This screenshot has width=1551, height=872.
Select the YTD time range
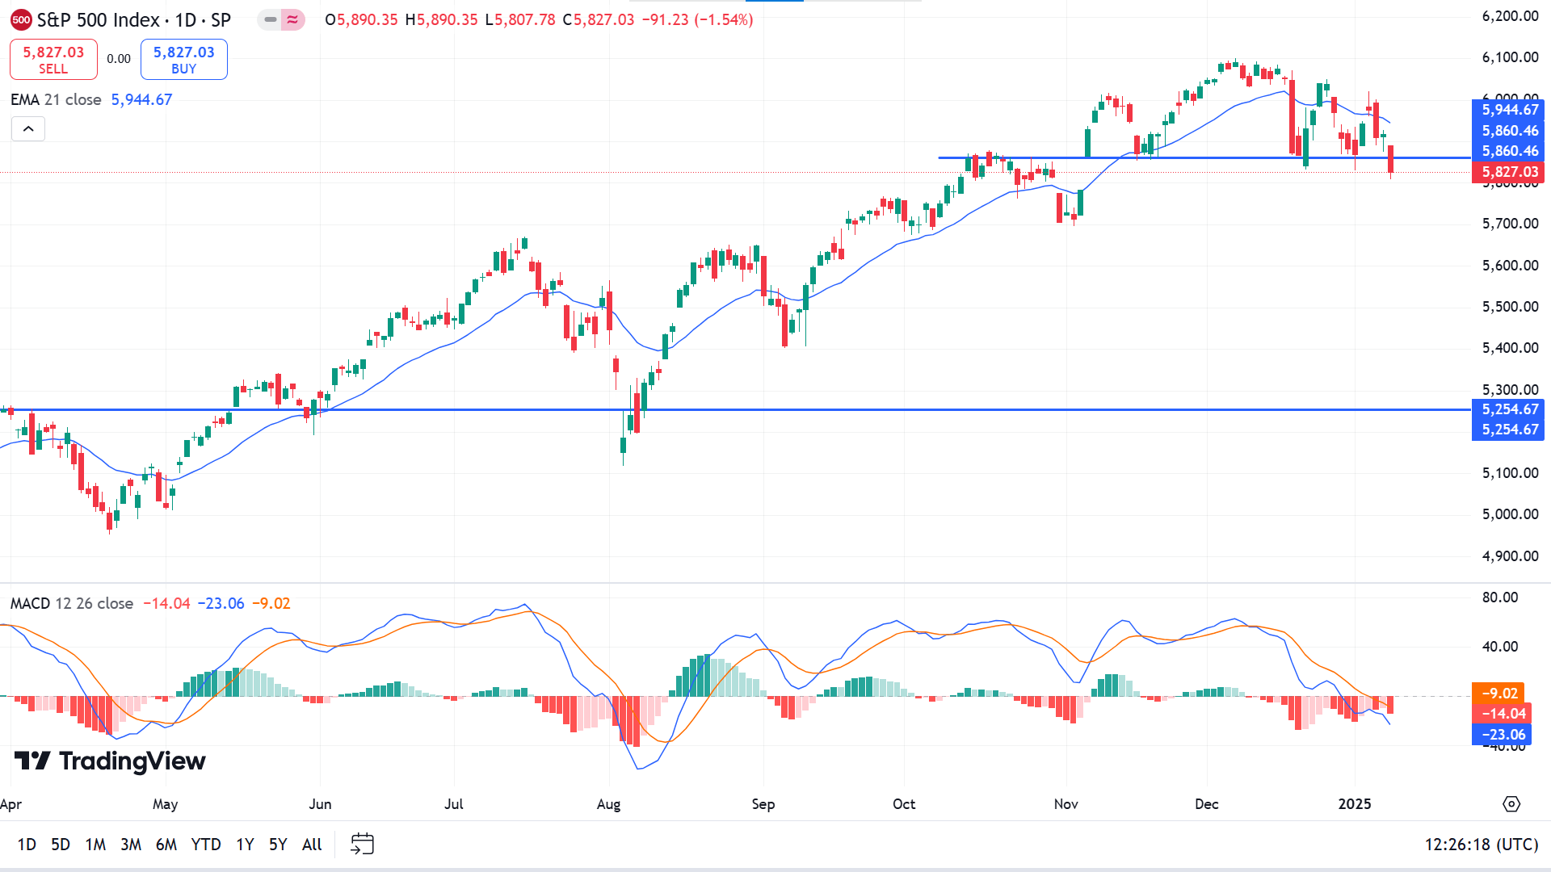coord(206,845)
